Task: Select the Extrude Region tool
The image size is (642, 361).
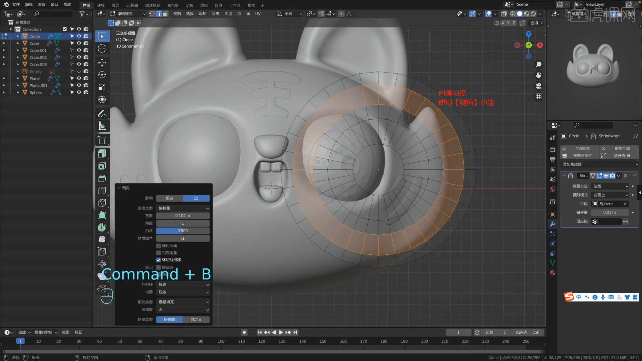Action: pyautogui.click(x=102, y=154)
